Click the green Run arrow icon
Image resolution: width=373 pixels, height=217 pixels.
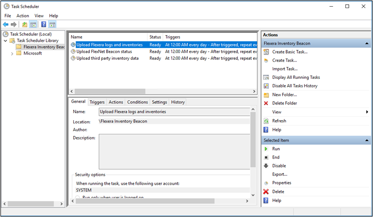pos(266,149)
